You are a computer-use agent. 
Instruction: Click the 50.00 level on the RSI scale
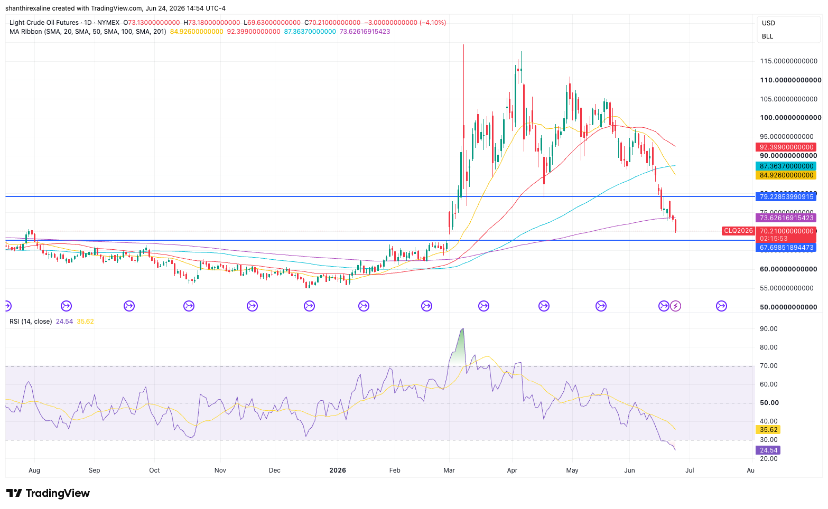click(769, 403)
